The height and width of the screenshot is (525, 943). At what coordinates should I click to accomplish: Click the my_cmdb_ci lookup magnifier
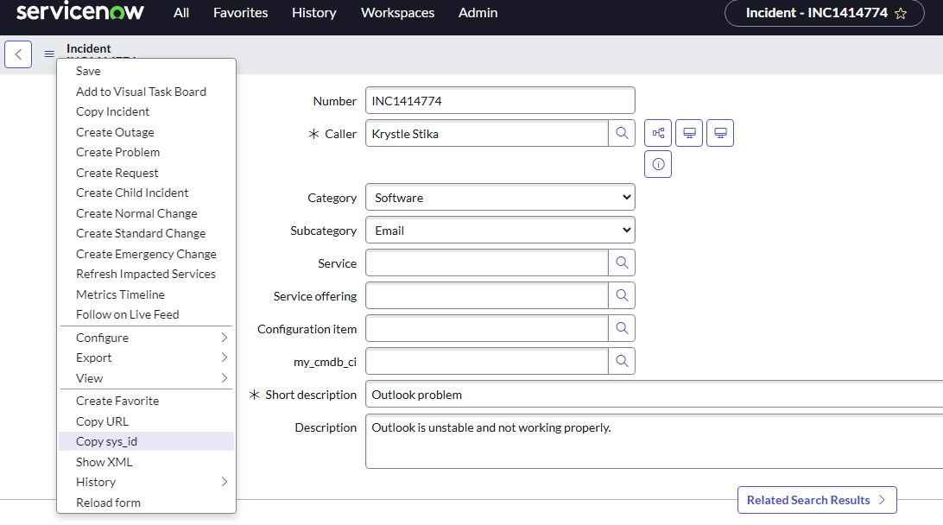tap(622, 361)
